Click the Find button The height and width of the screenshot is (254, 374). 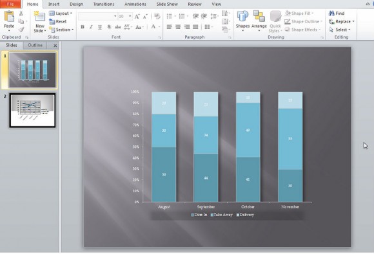(337, 14)
